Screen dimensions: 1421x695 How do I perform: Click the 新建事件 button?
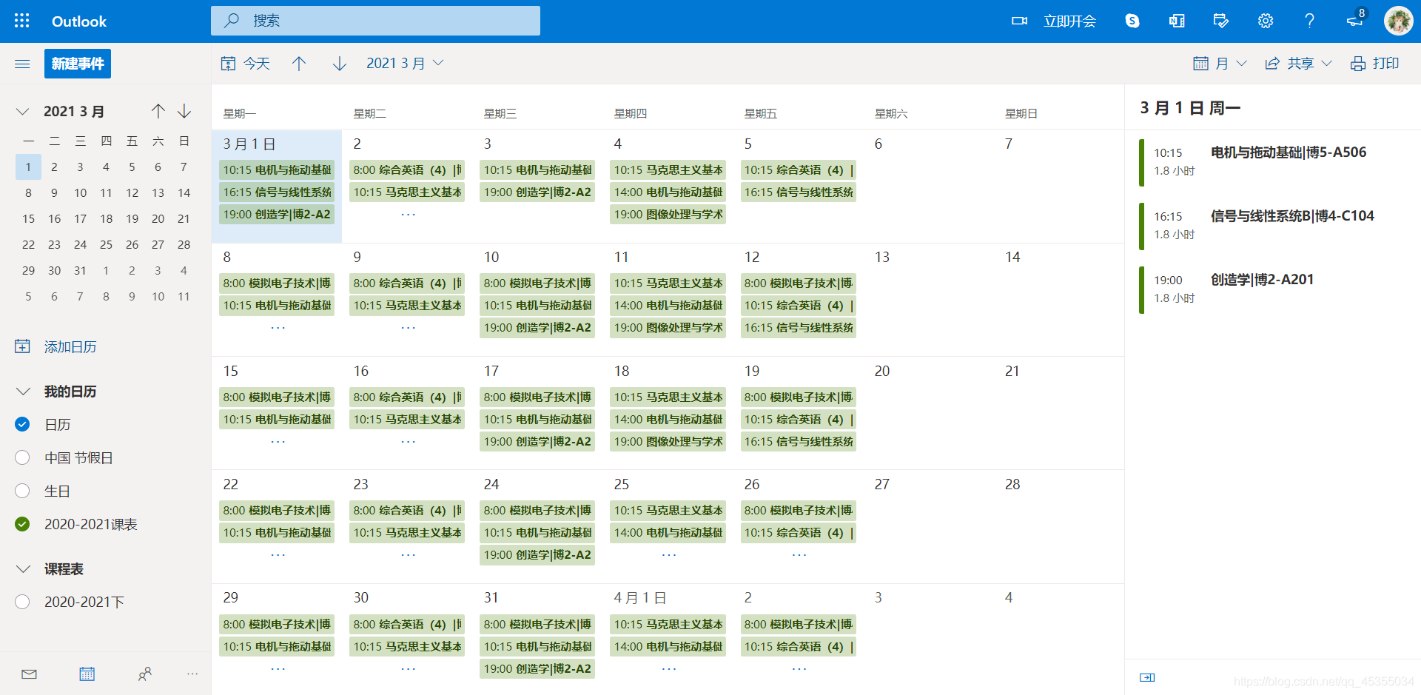[78, 64]
